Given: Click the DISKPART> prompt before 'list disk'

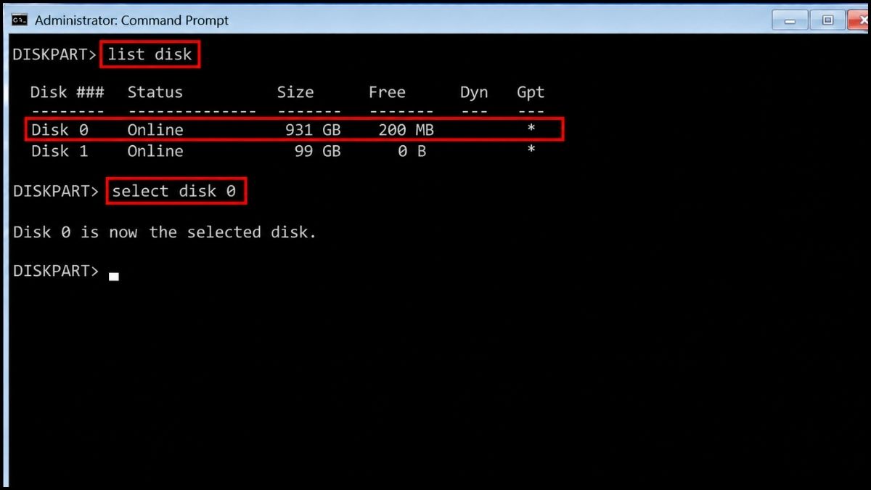Looking at the screenshot, I should pos(56,54).
